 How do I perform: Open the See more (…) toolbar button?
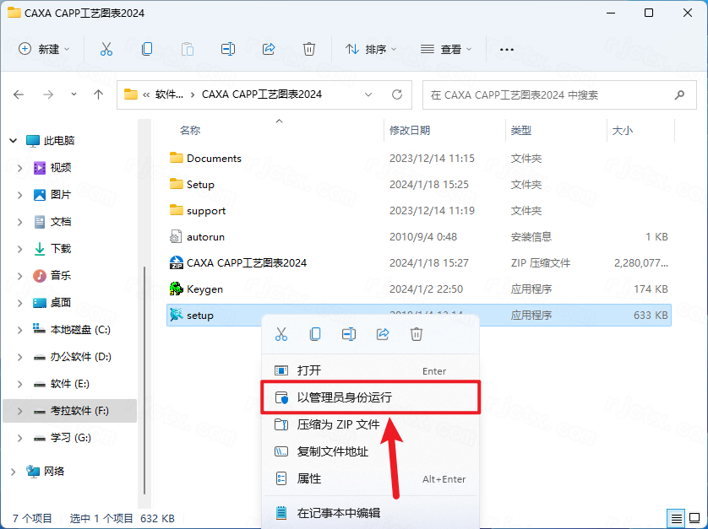click(x=507, y=49)
